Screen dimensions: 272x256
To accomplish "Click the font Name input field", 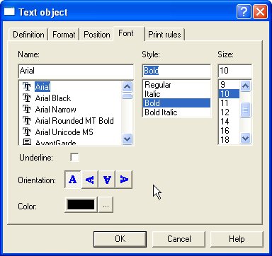I will tap(76, 71).
